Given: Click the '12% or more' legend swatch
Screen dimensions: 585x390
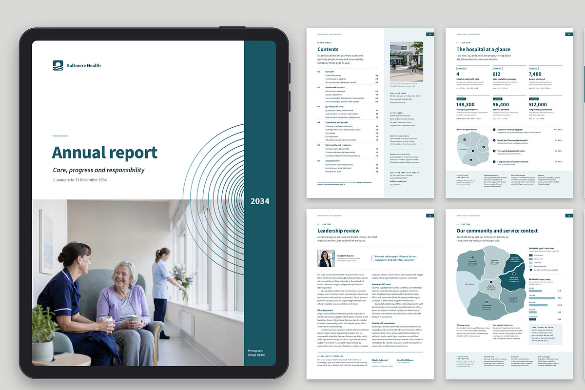Looking at the screenshot, I should point(531,255).
